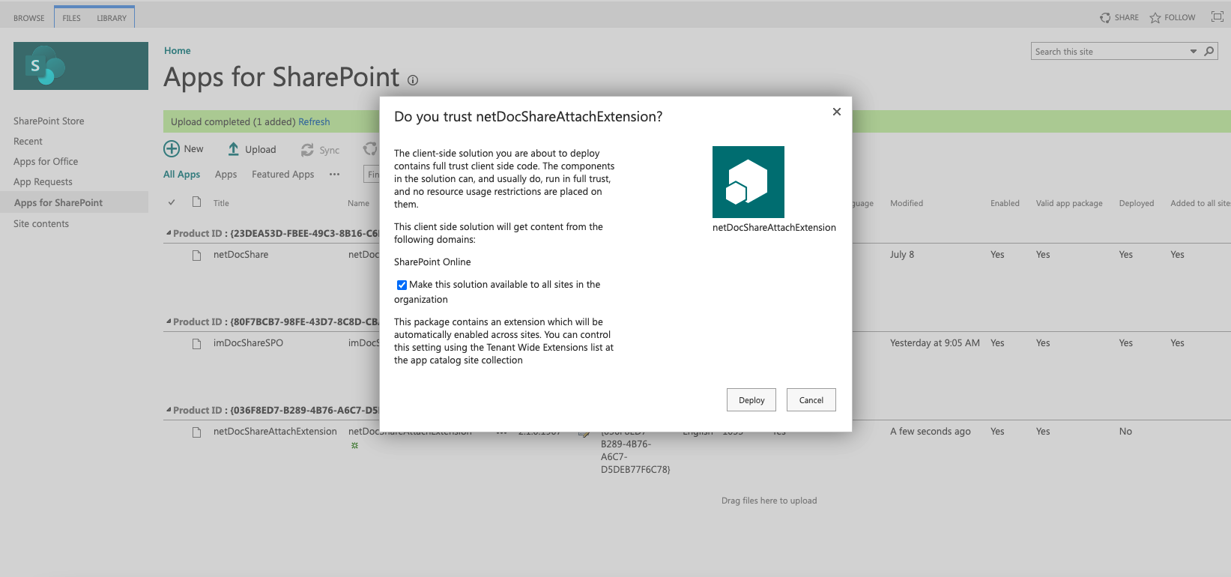Switch to the FILES ribbon tab

coord(72,18)
